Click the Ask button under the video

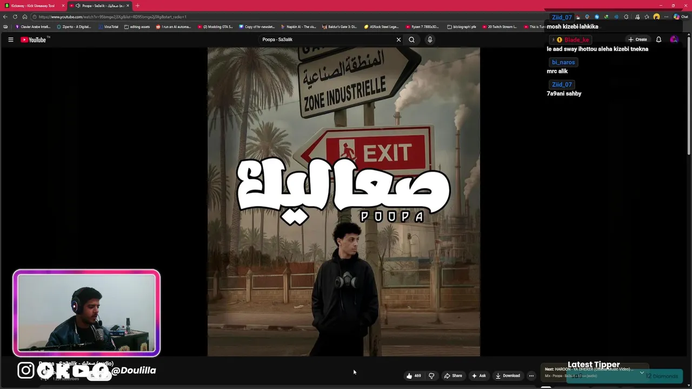[x=478, y=375]
